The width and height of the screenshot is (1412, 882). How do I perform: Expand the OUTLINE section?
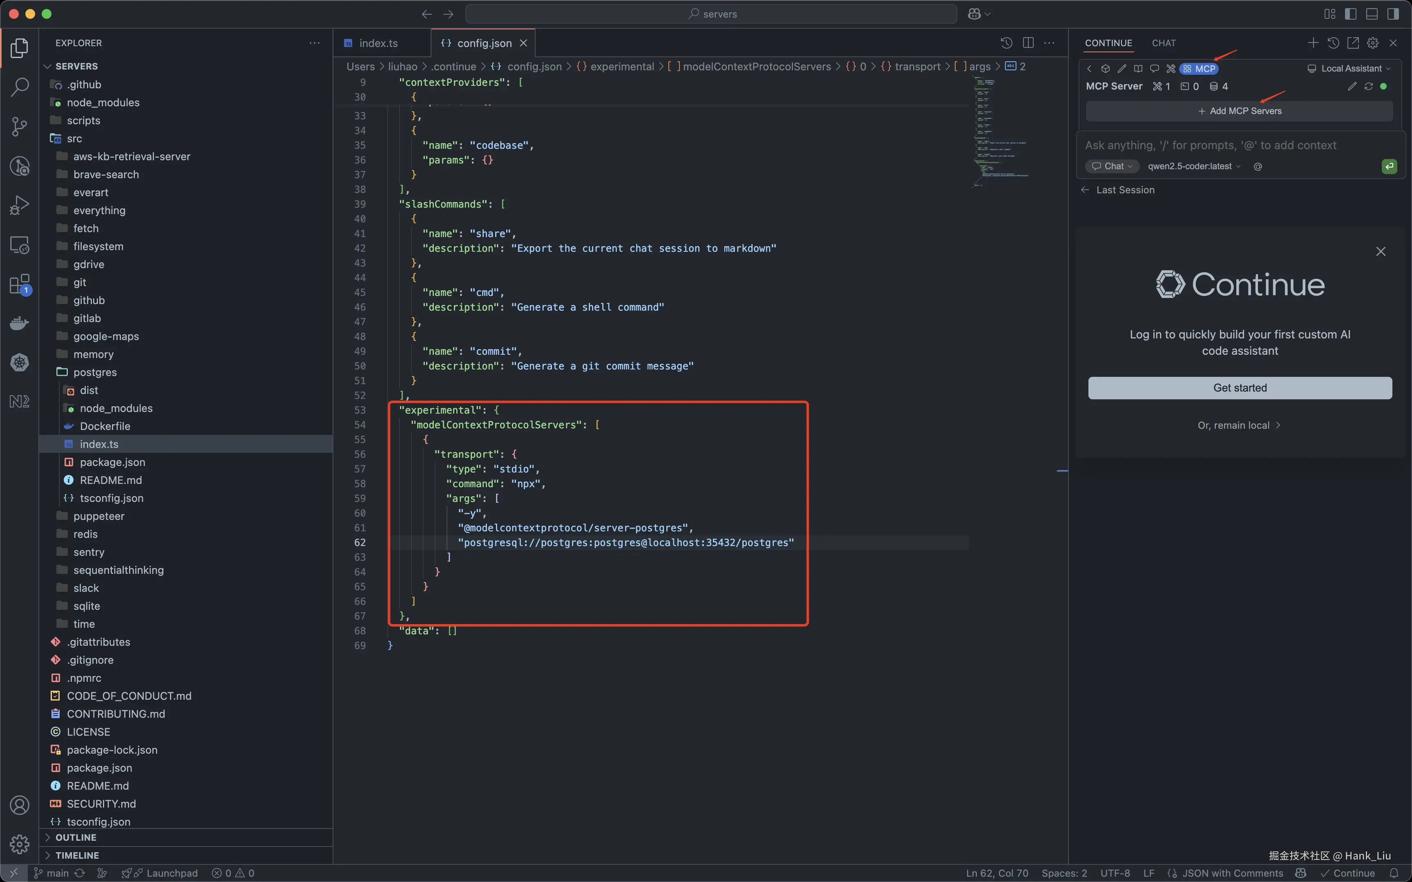tap(76, 837)
